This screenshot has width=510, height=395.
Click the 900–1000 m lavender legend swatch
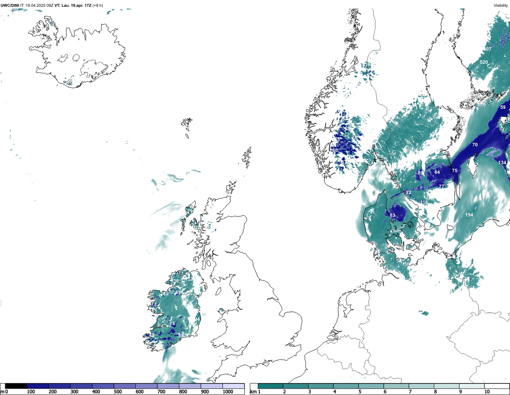coord(212,386)
